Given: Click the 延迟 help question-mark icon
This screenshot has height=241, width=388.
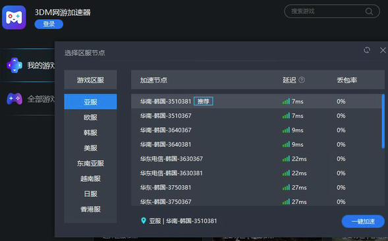Looking at the screenshot, I should [302, 80].
